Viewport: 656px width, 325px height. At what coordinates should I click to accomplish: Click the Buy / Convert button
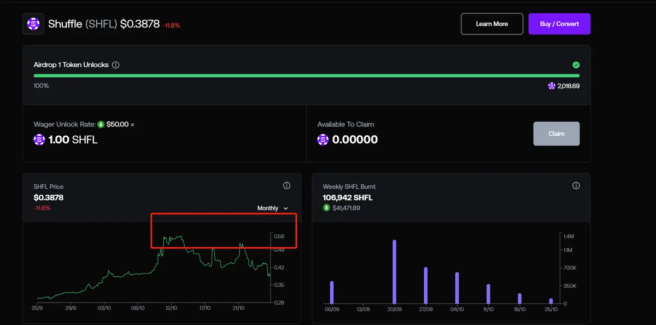[x=559, y=24]
